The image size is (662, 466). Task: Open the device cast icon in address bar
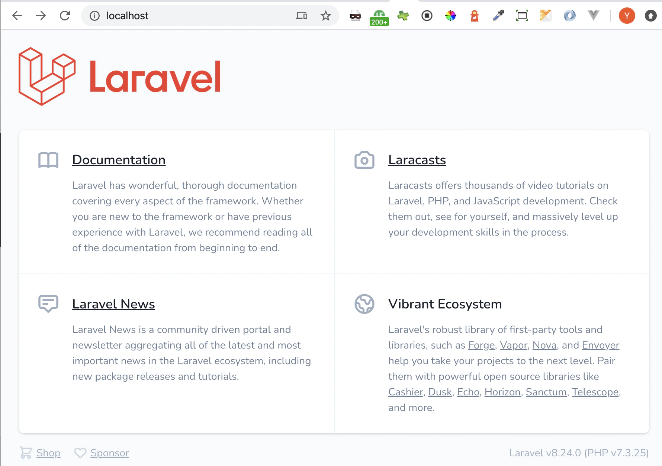click(x=302, y=16)
